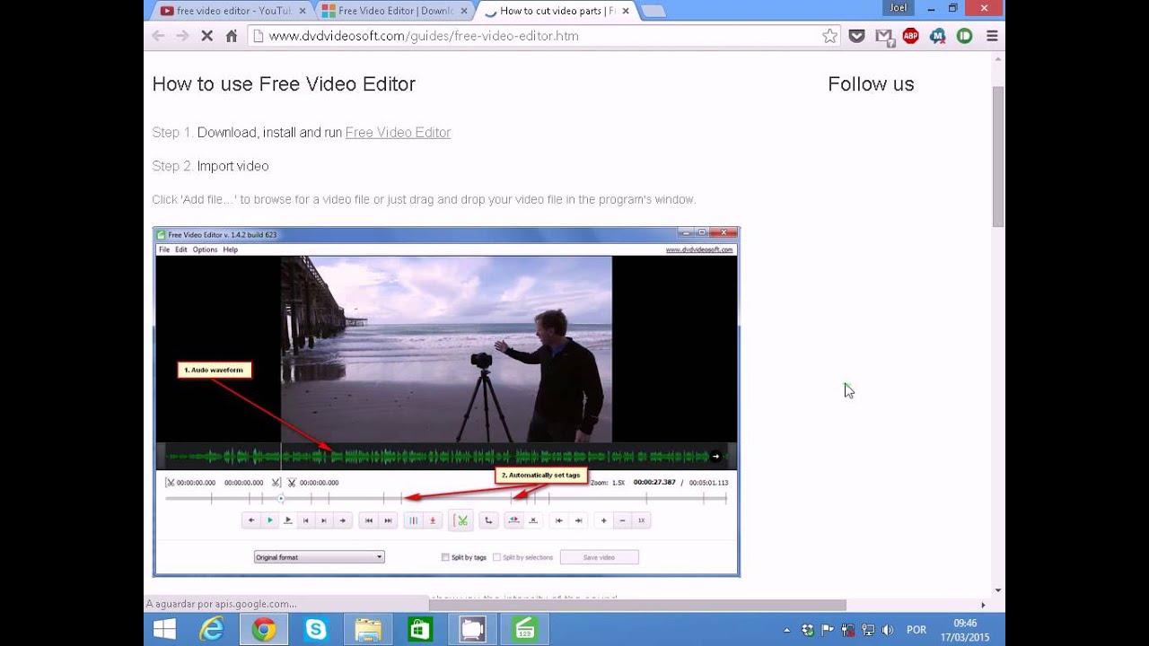Click the volume speaker tray icon
This screenshot has width=1149, height=646.
pos(887,630)
